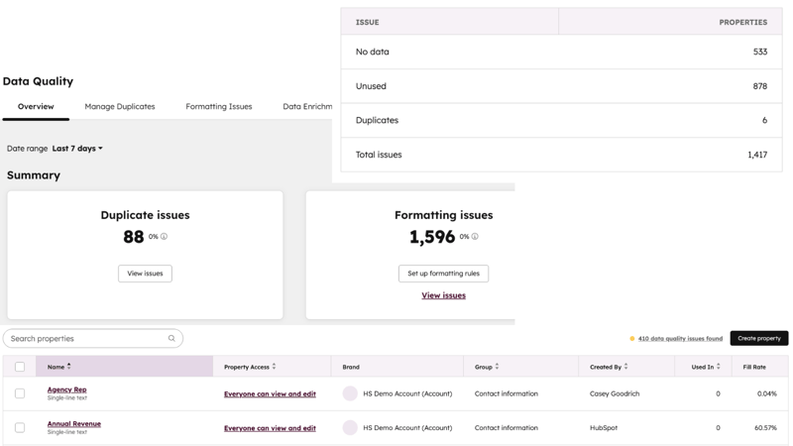Screen dimensions: 793x446
Task: Click the HS Demo Account brand circle for Agency Rep
Action: (x=350, y=393)
